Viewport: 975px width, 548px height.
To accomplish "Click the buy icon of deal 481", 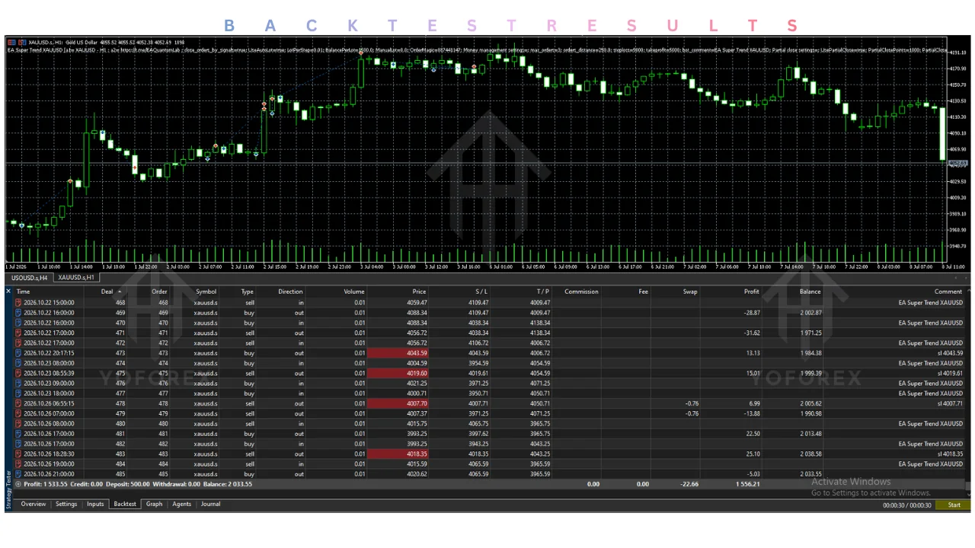I will 18,434.
